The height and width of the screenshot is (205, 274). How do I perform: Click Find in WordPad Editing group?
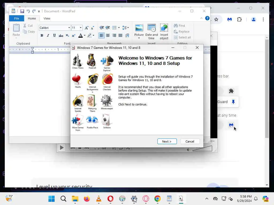click(x=179, y=26)
